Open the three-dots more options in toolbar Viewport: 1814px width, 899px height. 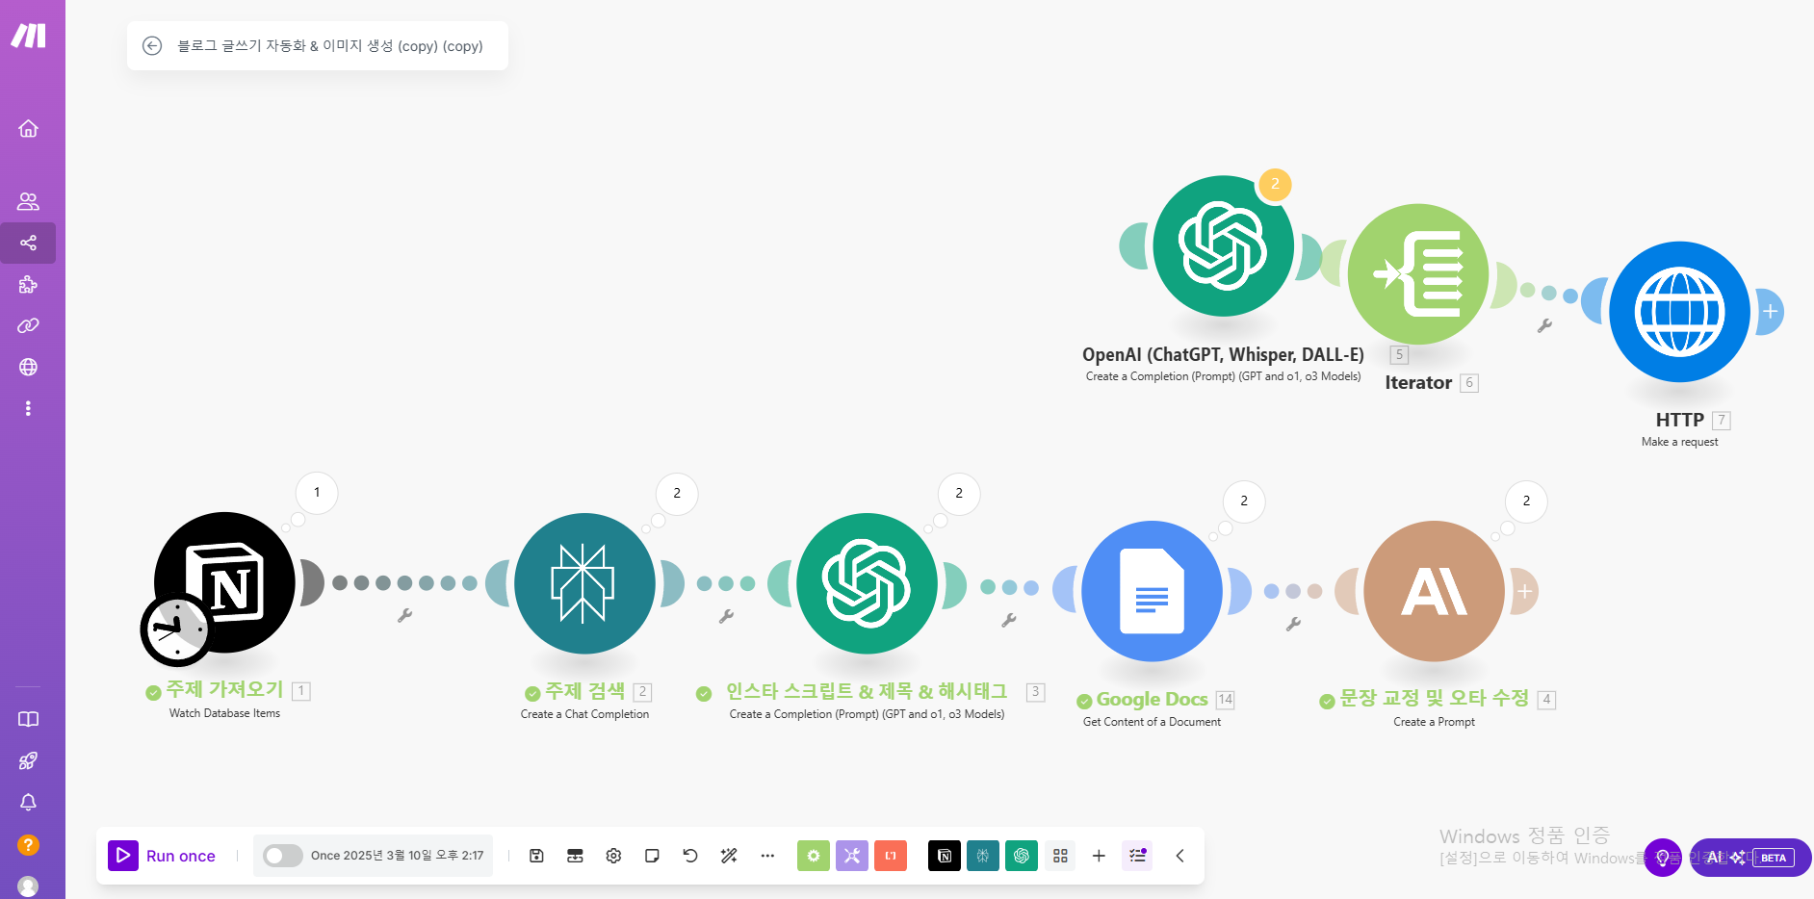[767, 856]
